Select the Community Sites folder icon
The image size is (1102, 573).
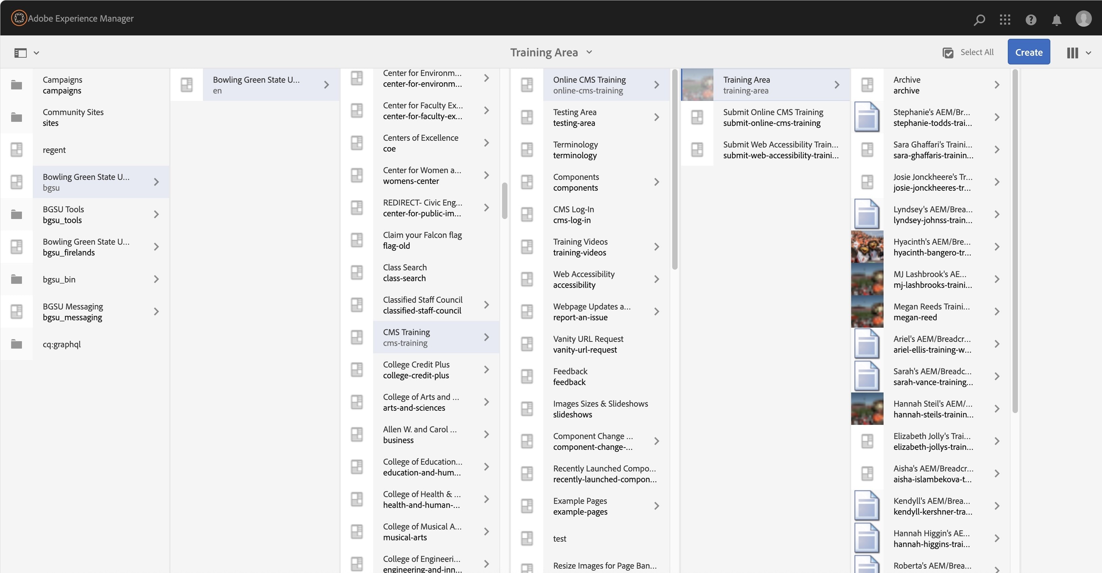click(17, 117)
